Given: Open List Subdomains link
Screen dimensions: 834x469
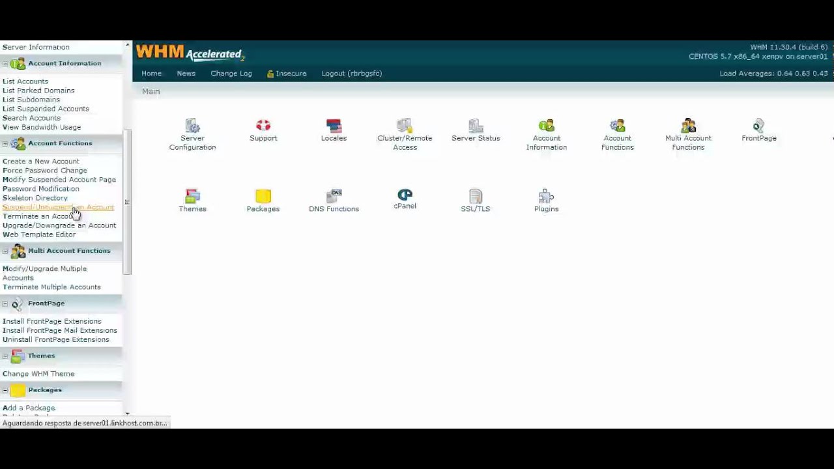Looking at the screenshot, I should click(31, 100).
